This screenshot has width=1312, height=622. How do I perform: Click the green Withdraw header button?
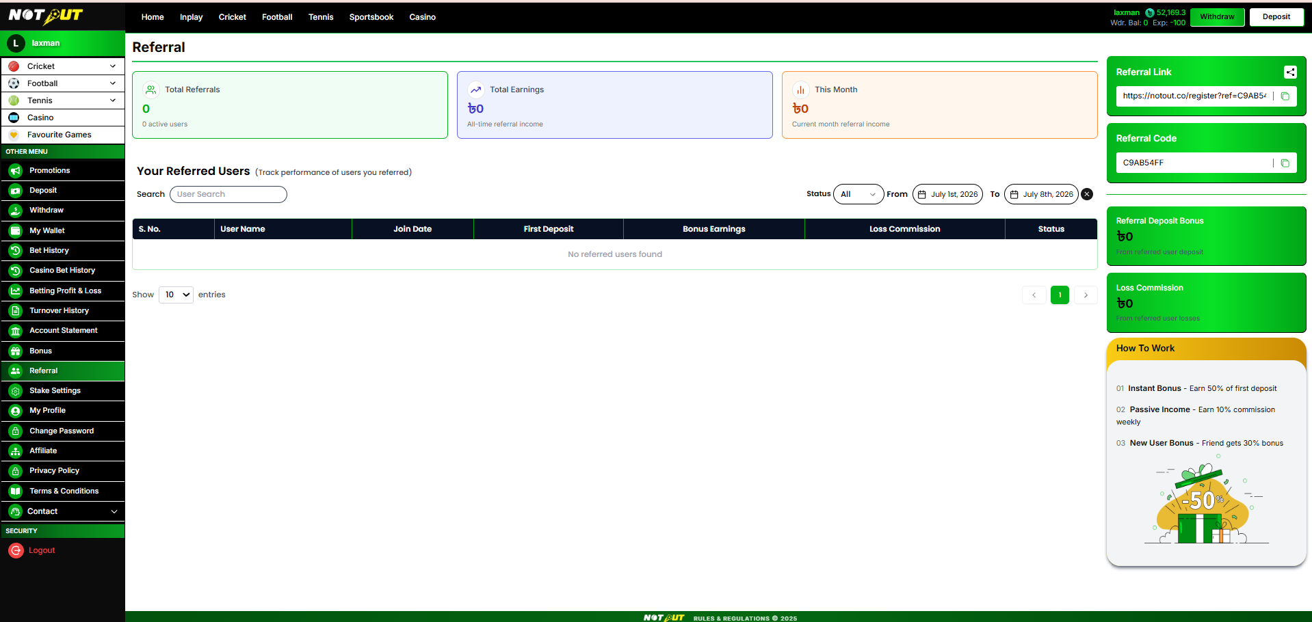click(x=1218, y=17)
